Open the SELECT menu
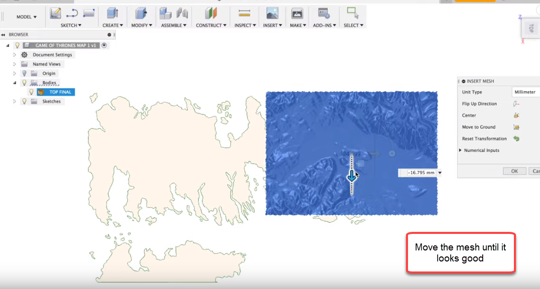This screenshot has width=540, height=289. click(353, 26)
